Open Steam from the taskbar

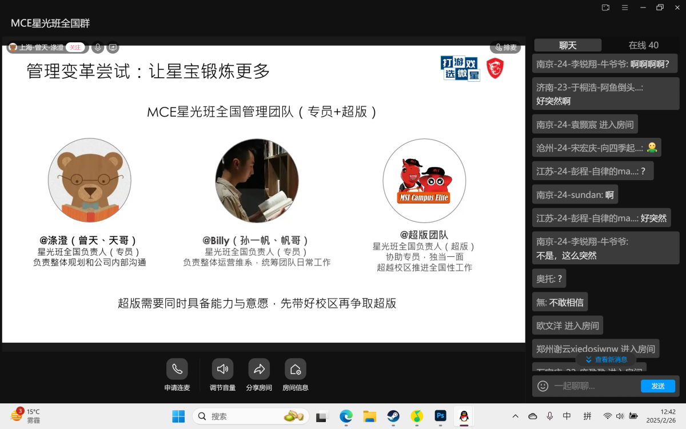tap(393, 416)
